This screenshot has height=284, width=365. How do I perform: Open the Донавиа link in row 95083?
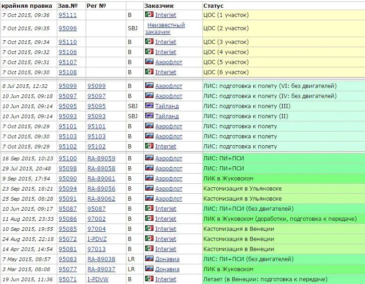pos(167,259)
